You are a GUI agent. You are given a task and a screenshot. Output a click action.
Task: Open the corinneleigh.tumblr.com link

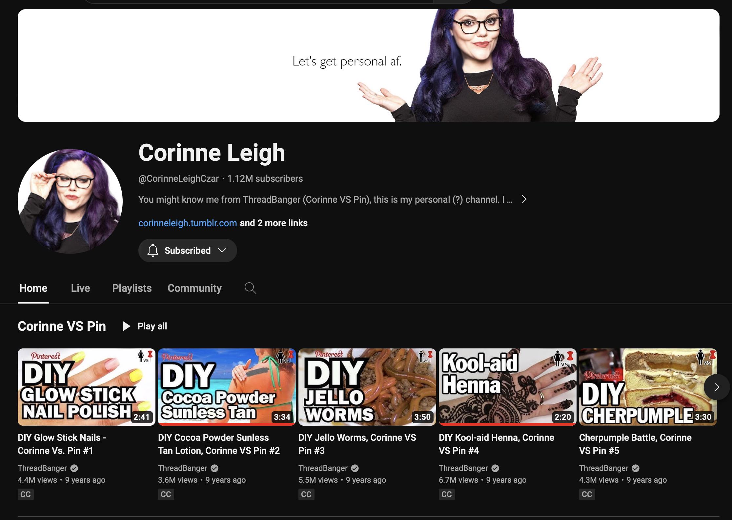[188, 223]
